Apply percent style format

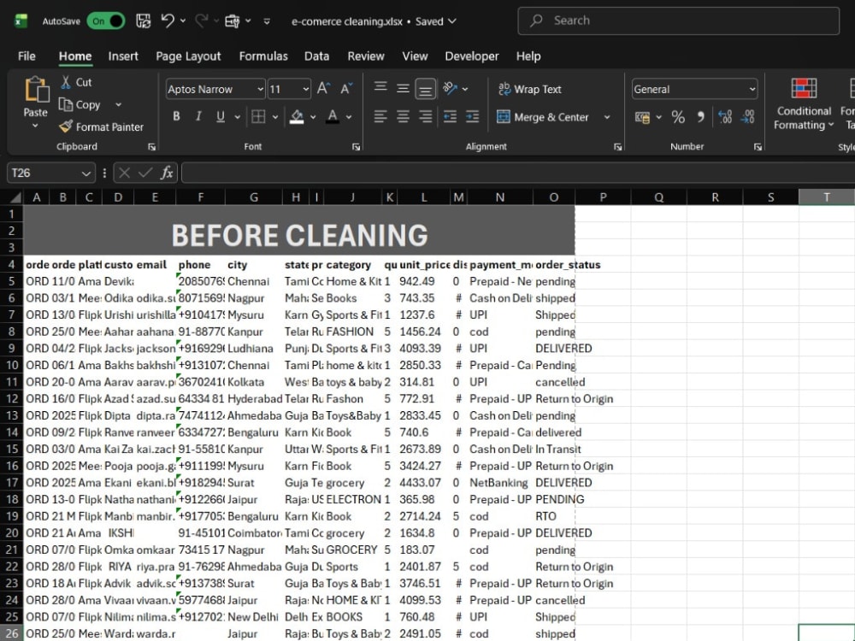[678, 116]
